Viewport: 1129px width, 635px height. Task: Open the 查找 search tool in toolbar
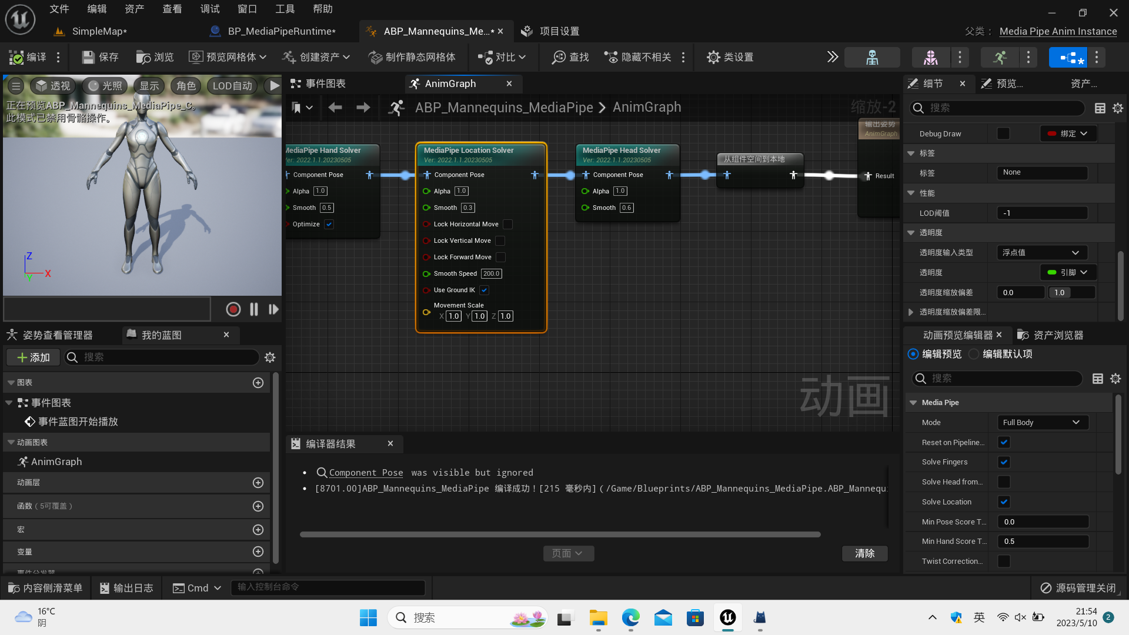[x=568, y=57]
